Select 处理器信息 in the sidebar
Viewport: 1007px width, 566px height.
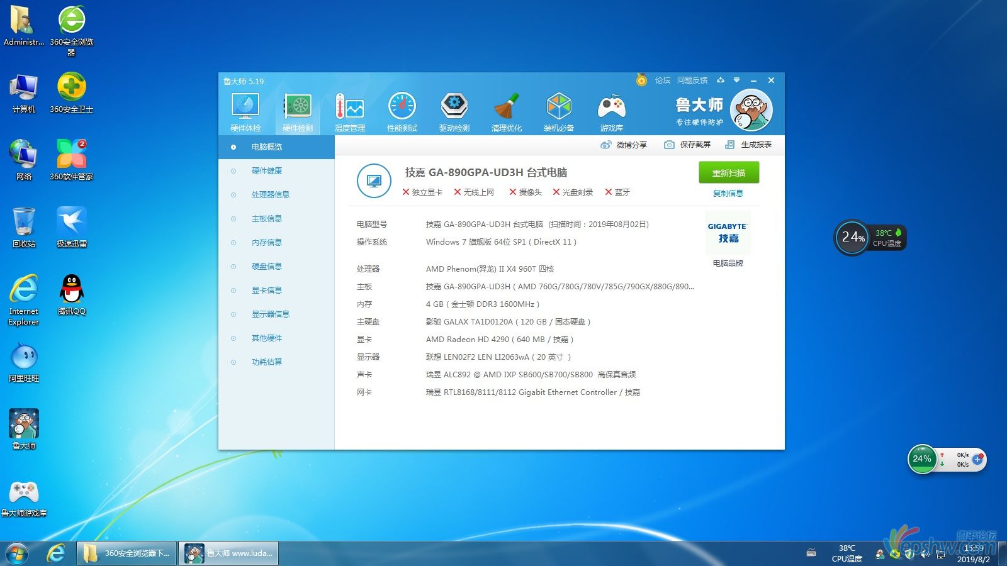click(276, 195)
